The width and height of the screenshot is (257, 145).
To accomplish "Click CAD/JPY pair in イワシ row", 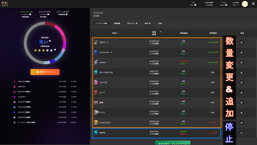I will coord(154,112).
